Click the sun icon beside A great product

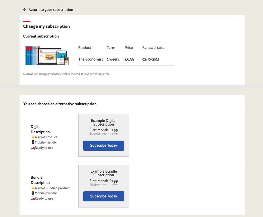(x=33, y=137)
